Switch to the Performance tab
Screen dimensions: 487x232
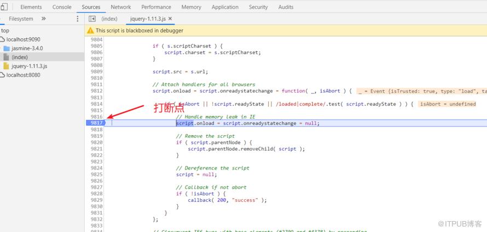pyautogui.click(x=156, y=7)
